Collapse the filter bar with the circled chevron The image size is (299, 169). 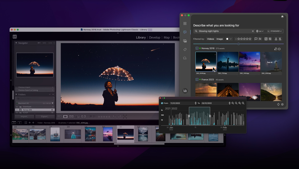coord(238,44)
